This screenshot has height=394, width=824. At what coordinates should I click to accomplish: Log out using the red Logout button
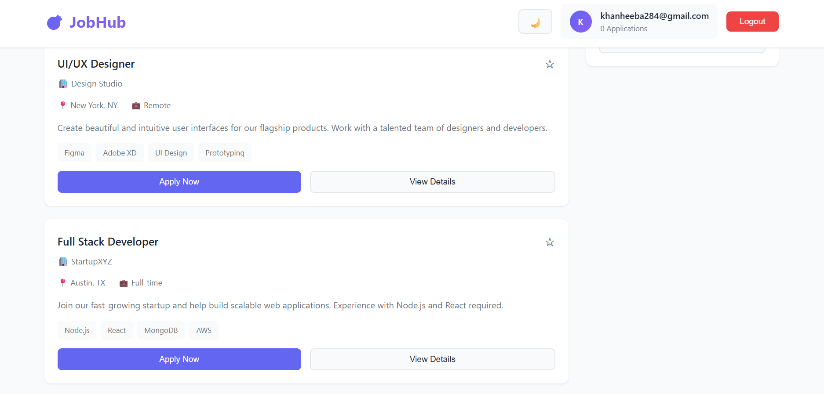pos(752,22)
